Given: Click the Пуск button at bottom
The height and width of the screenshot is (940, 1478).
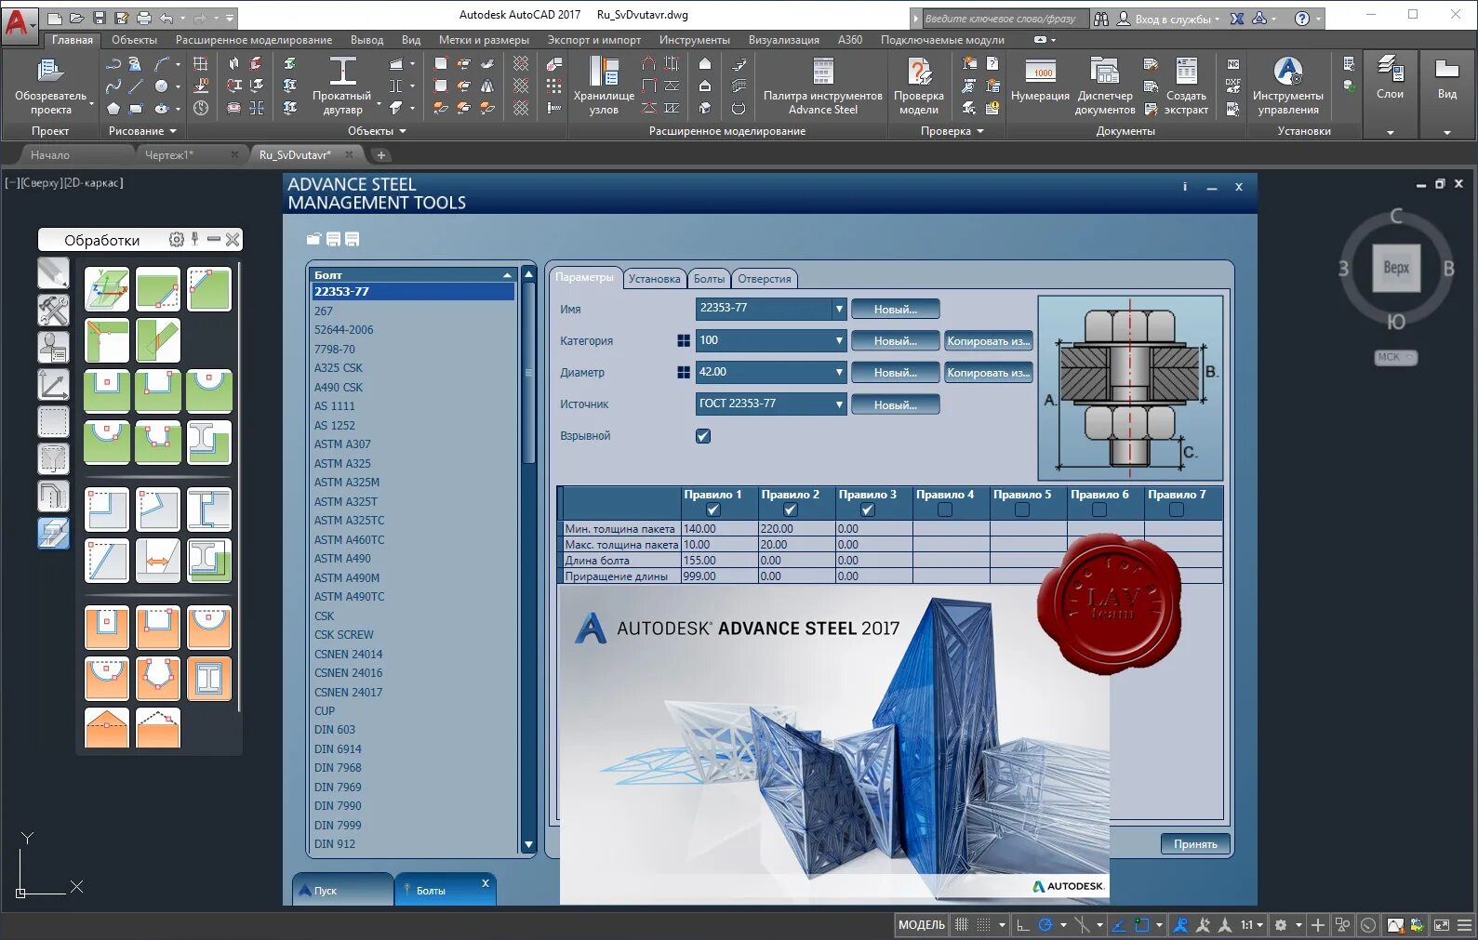Looking at the screenshot, I should tap(342, 890).
